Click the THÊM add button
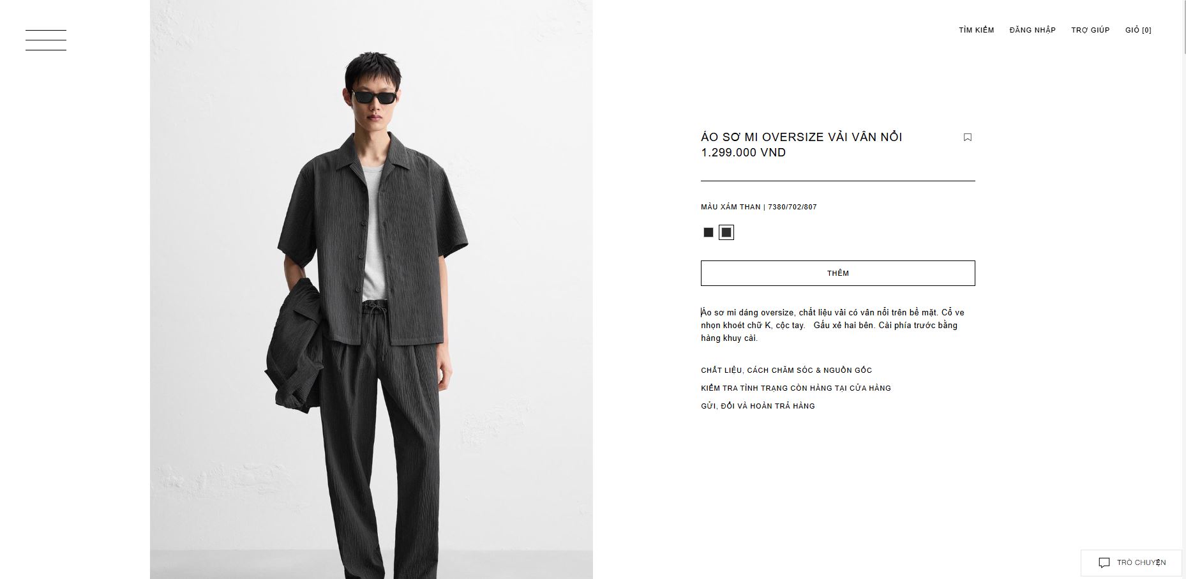This screenshot has width=1186, height=579. (838, 273)
